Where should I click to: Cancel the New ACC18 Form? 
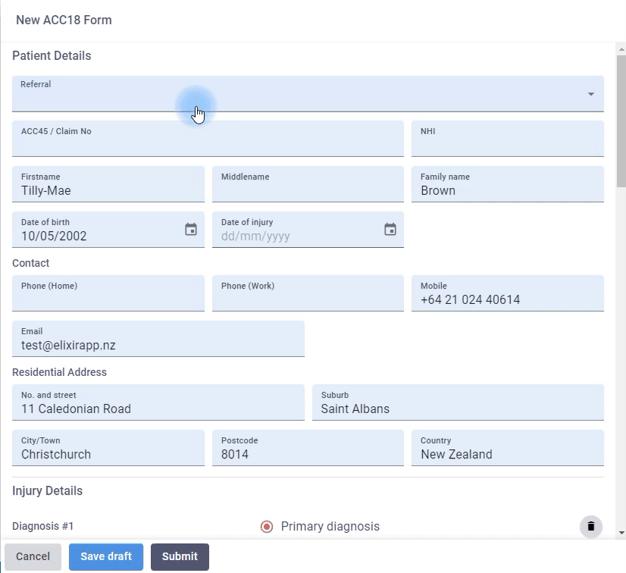(32, 556)
